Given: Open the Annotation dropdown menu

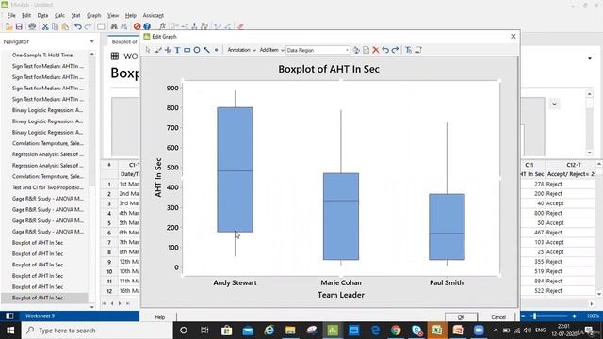Looking at the screenshot, I should pos(241,50).
